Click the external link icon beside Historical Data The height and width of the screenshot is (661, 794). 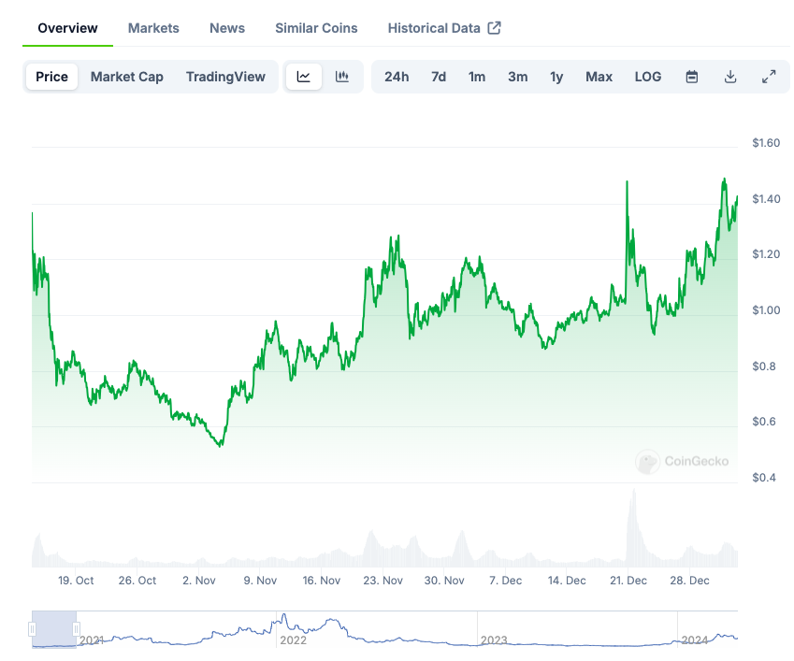pos(495,28)
